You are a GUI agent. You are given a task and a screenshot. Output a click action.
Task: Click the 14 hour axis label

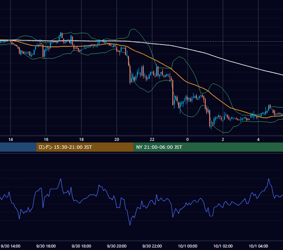[11, 140]
